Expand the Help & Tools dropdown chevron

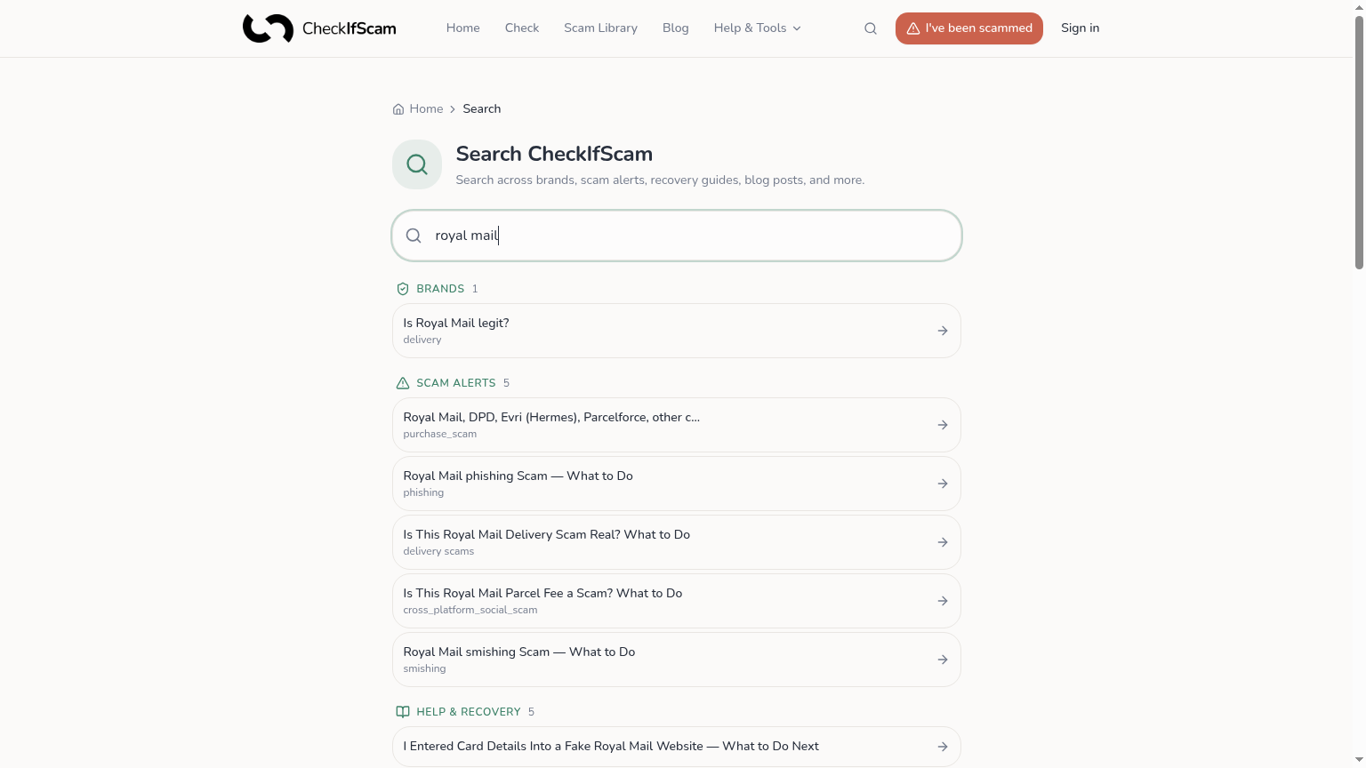tap(797, 28)
